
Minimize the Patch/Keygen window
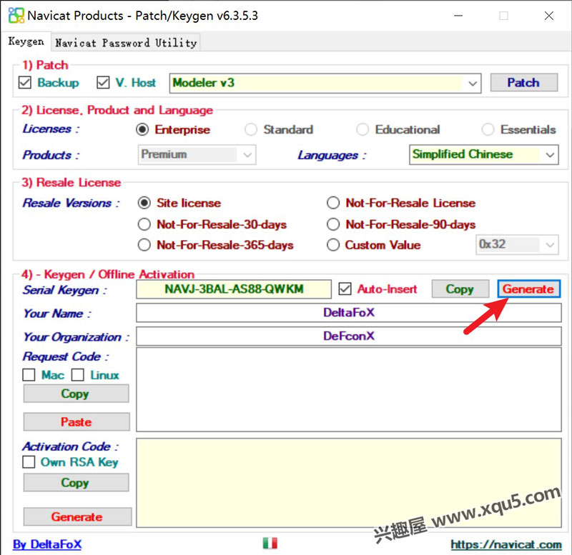tap(458, 16)
